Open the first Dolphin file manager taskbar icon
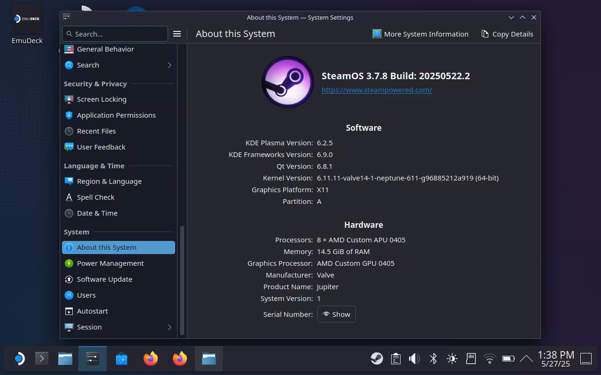 coord(65,359)
